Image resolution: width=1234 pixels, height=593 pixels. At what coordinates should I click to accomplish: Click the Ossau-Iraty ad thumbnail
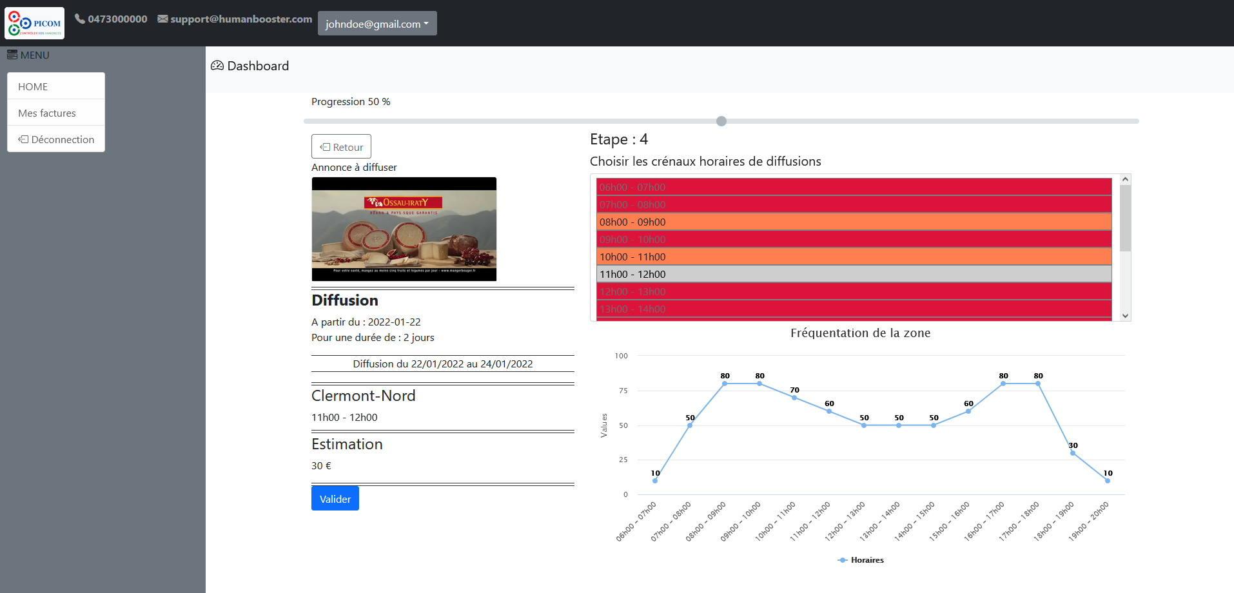404,229
